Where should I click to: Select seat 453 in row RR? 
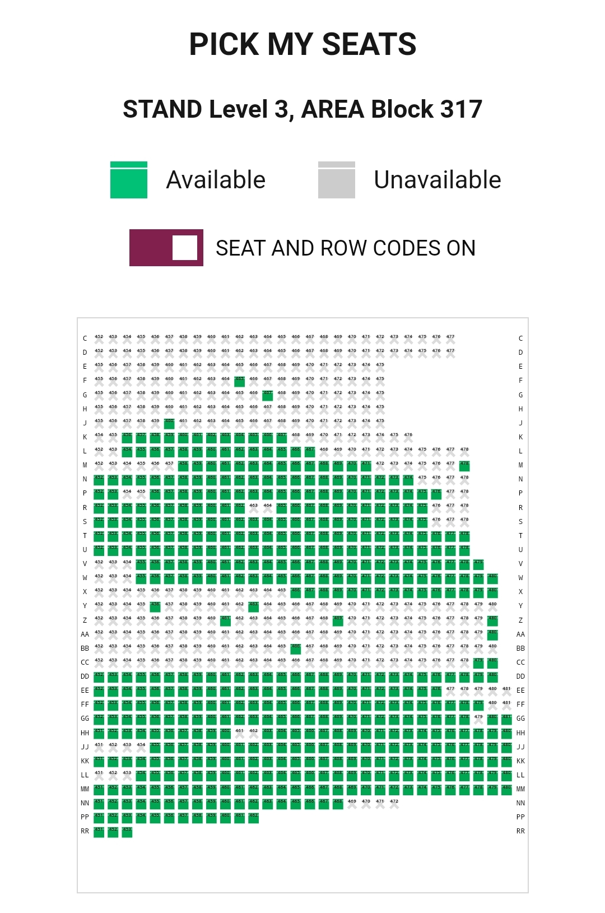coord(127,832)
